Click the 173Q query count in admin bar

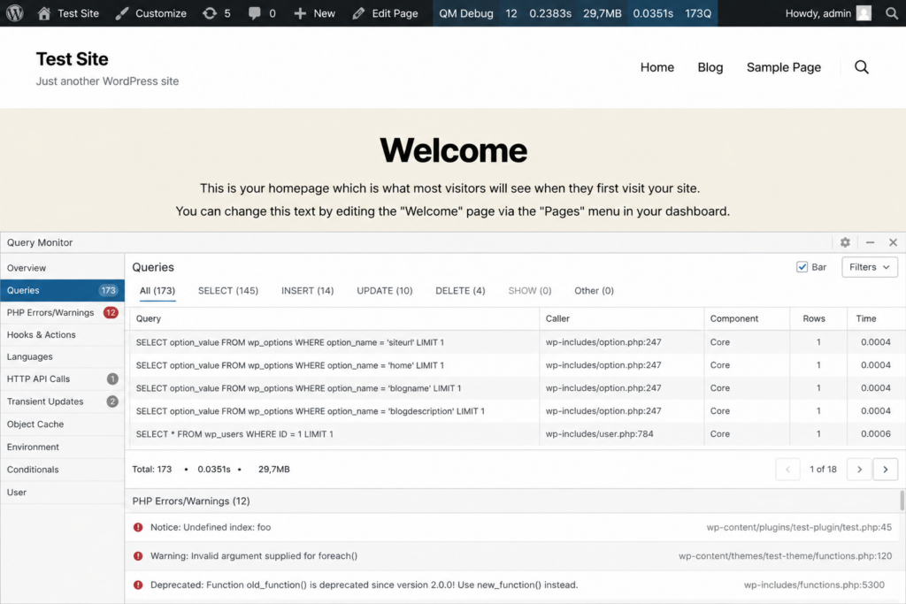pos(698,12)
